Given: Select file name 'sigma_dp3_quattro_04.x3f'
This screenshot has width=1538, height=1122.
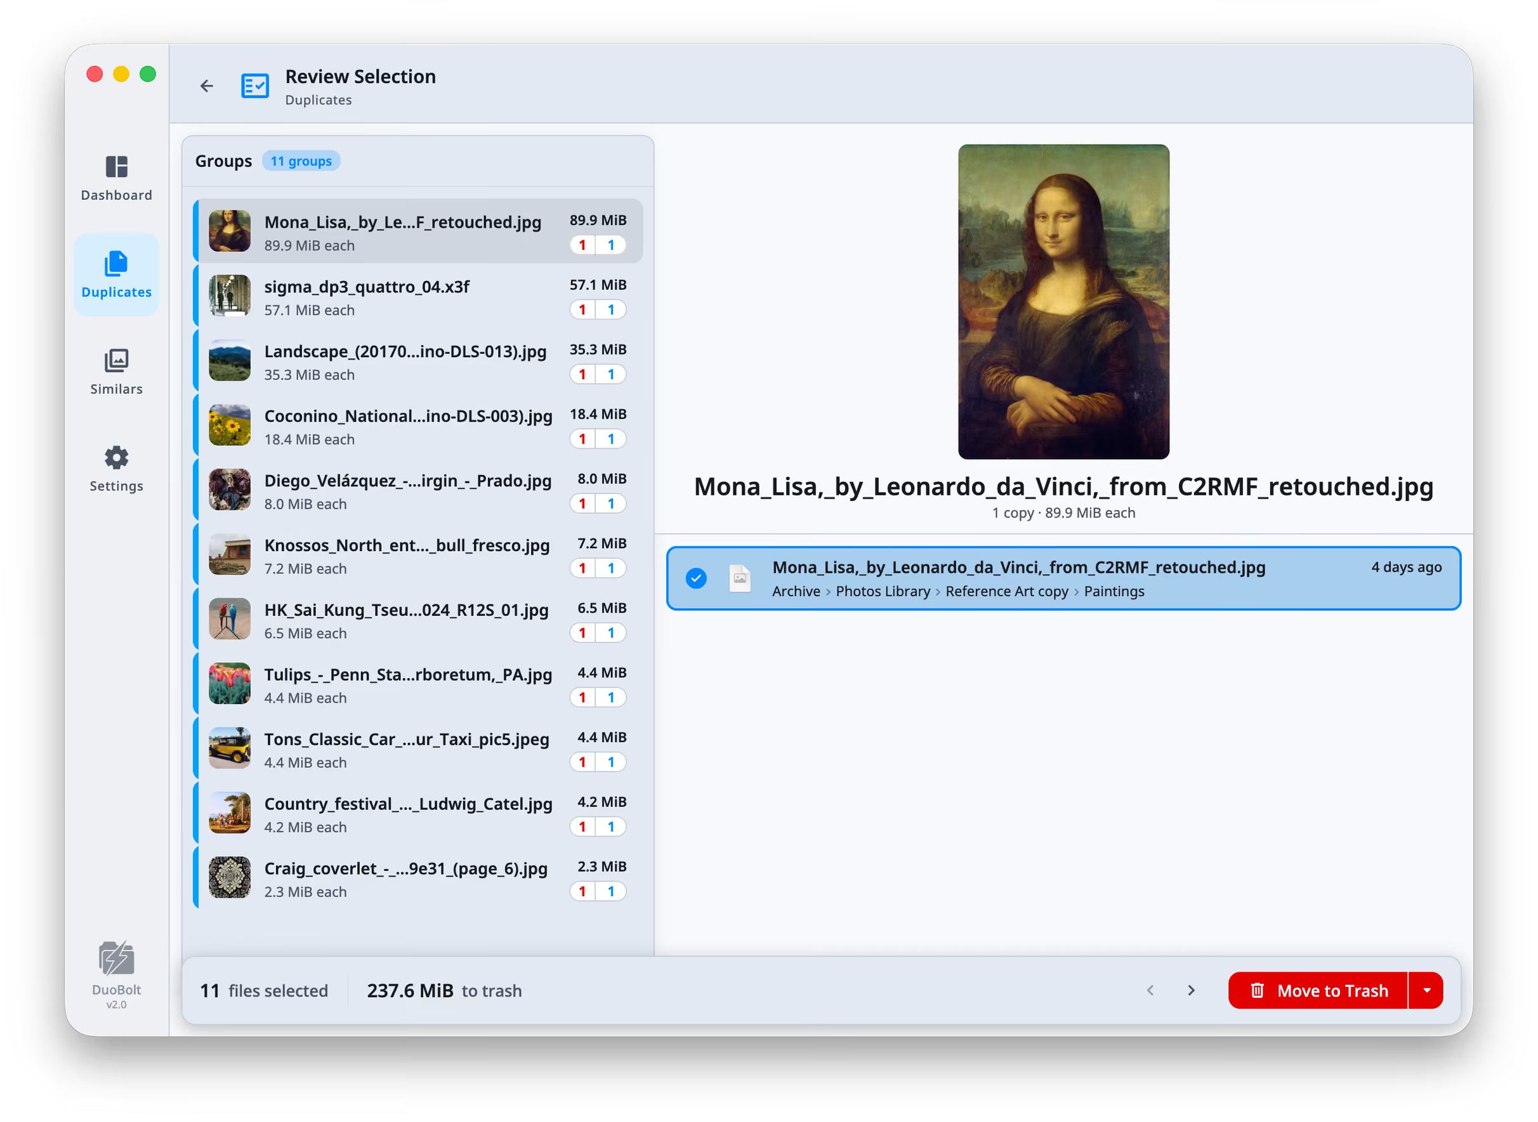Looking at the screenshot, I should point(367,287).
